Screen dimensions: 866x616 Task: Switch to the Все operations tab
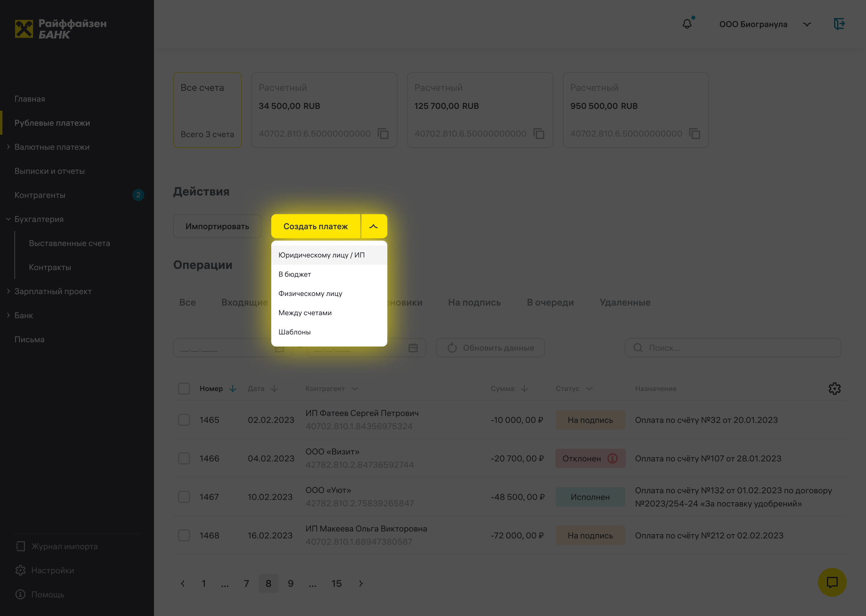pyautogui.click(x=187, y=302)
